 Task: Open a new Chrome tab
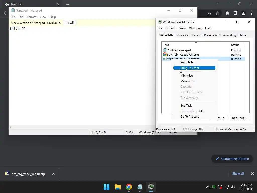pyautogui.click(x=68, y=4)
